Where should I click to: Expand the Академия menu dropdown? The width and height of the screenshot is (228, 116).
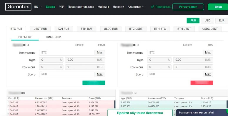tap(136, 7)
